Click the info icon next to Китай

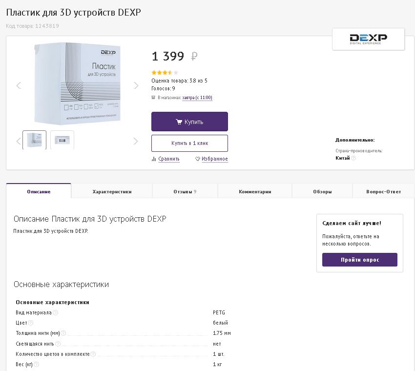pyautogui.click(x=354, y=158)
